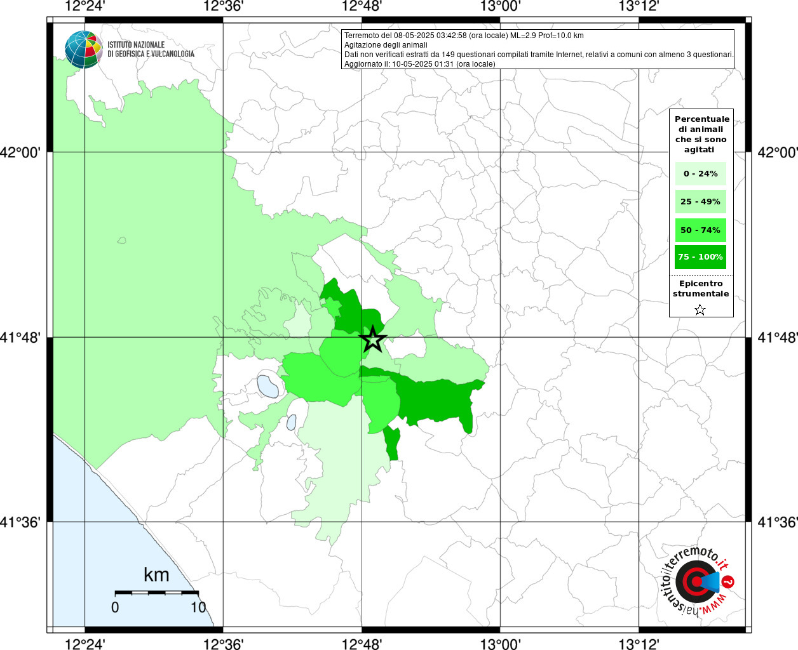Click the smaller blue lake on the map
798x650 pixels.
tap(292, 422)
